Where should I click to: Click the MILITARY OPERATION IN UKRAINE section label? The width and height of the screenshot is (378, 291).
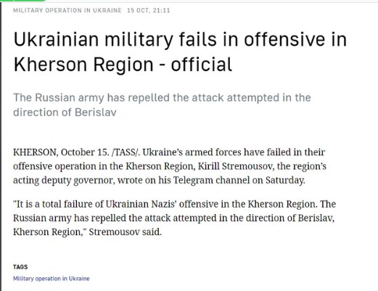(67, 10)
